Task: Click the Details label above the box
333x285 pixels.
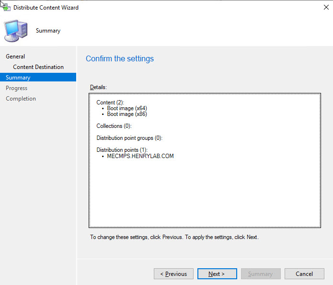Action: 98,87
